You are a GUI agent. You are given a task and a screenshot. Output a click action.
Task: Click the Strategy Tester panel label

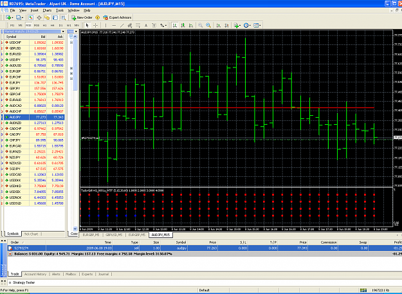click(x=24, y=282)
